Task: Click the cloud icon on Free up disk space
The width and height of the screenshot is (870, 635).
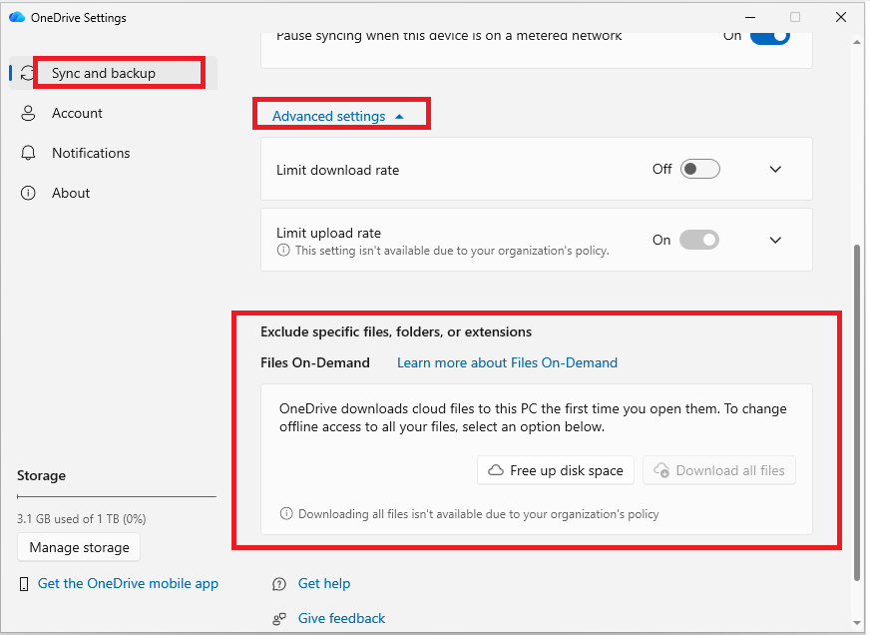Action: point(496,470)
